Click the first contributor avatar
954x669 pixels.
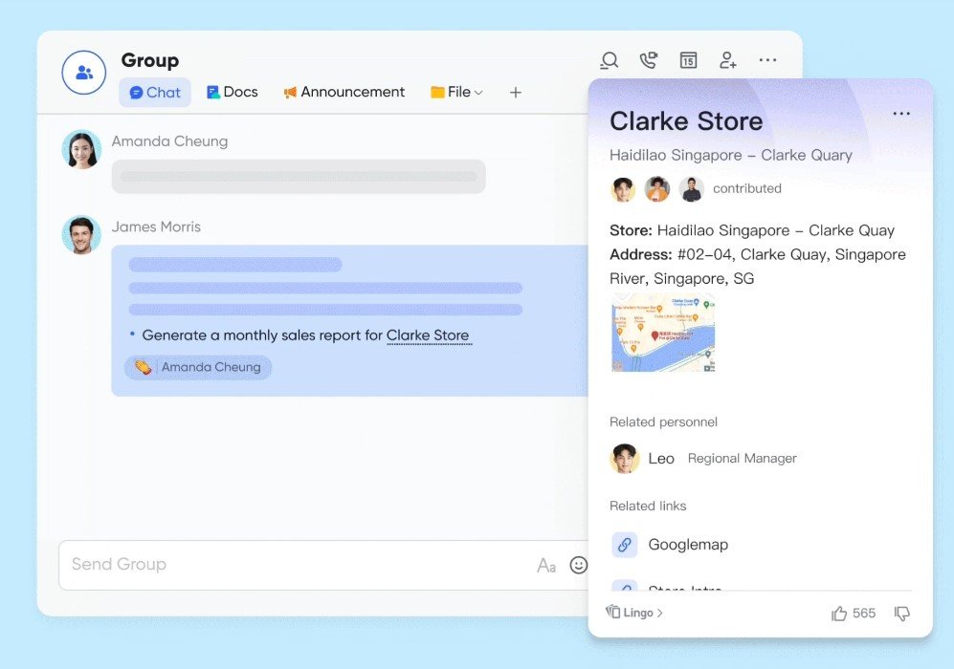[623, 189]
